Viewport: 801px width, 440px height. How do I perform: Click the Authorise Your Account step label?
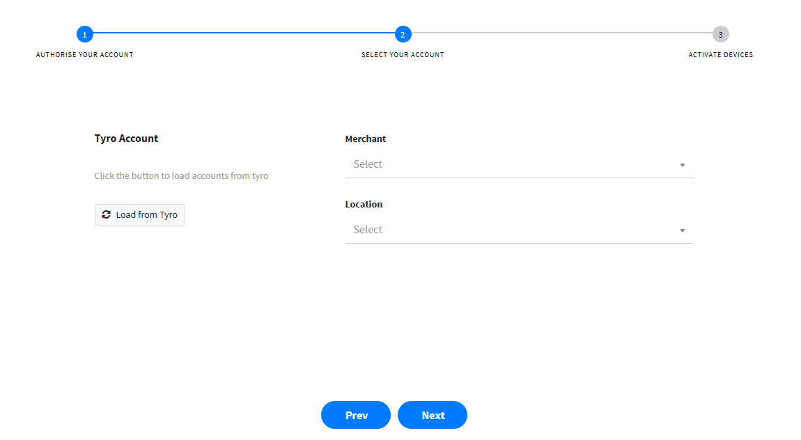pos(85,54)
